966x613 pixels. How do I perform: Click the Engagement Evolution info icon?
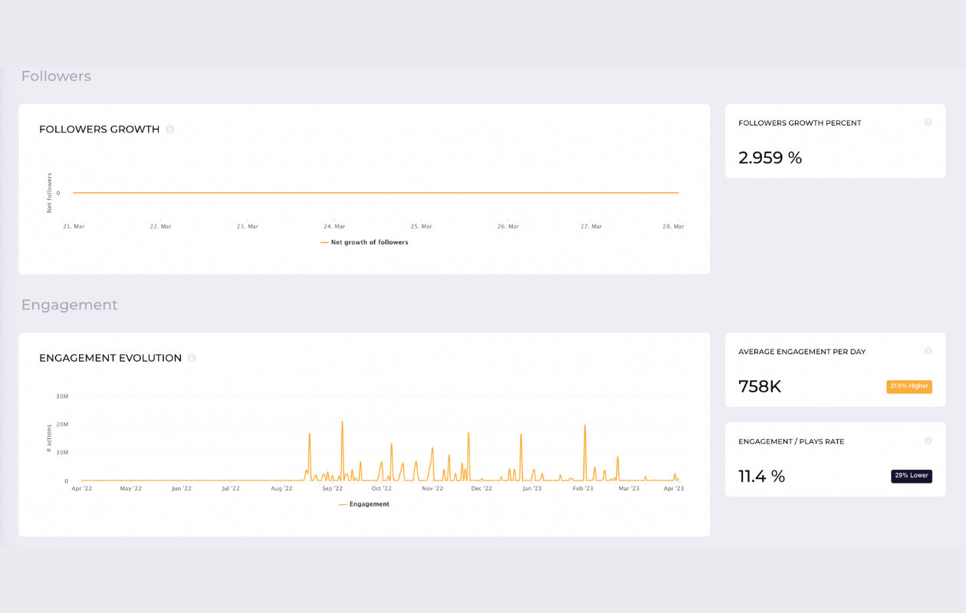(x=192, y=358)
